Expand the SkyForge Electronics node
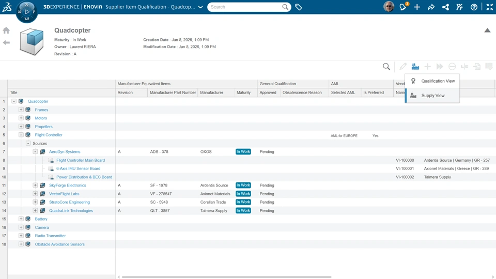 (x=35, y=185)
